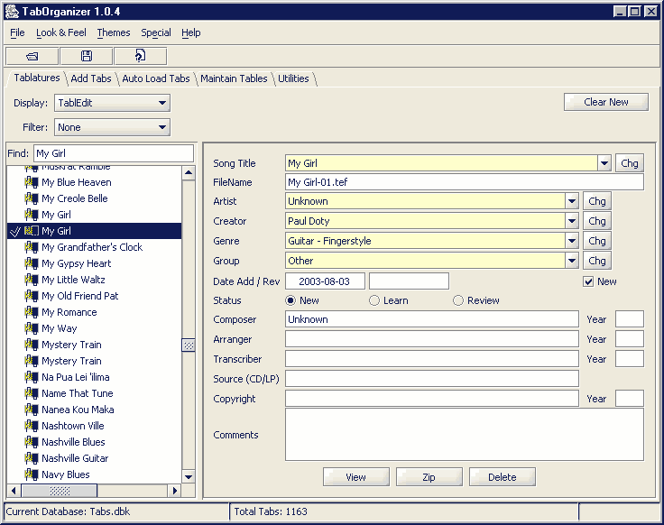Click the song list horizontal scrollbar thumb
The image size is (664, 525).
click(x=60, y=491)
